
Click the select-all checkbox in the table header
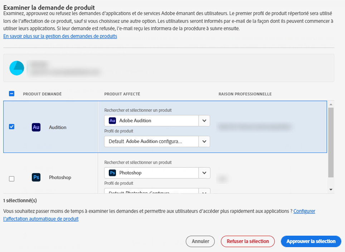[x=11, y=93]
